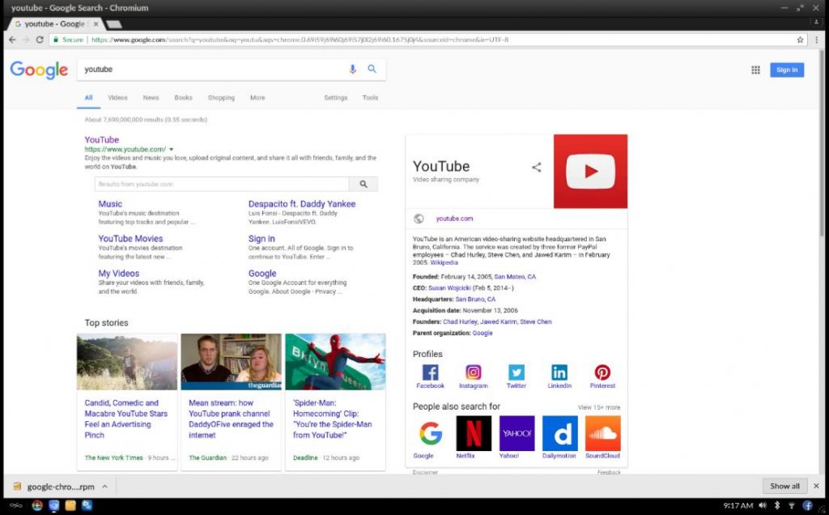Image resolution: width=829 pixels, height=515 pixels.
Task: Open the YouTube main result link
Action: point(101,139)
